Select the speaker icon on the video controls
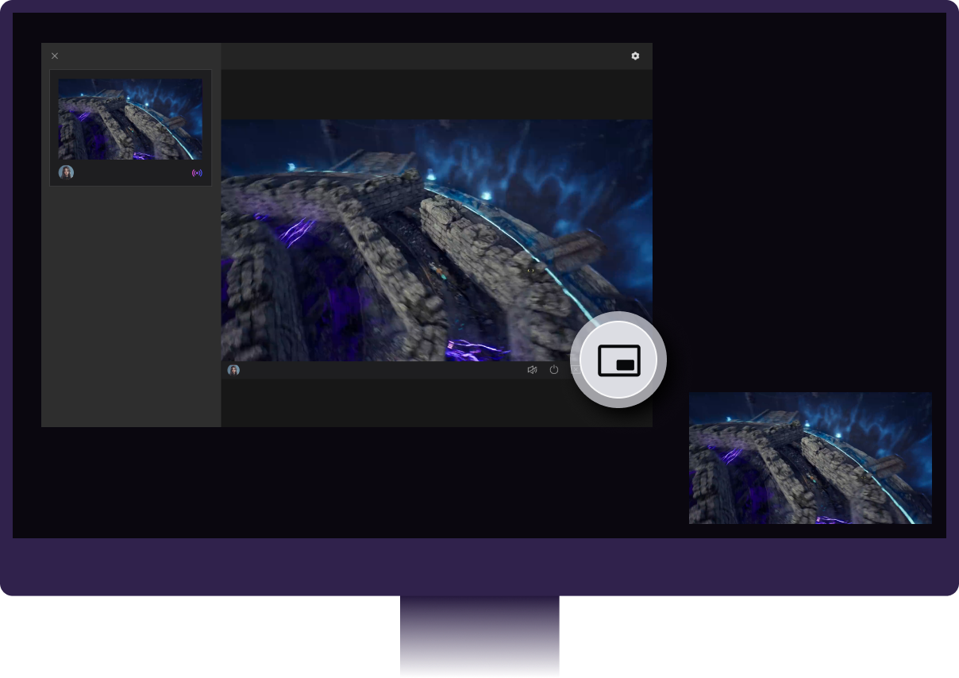Viewport: 959px width, 678px height. [532, 369]
